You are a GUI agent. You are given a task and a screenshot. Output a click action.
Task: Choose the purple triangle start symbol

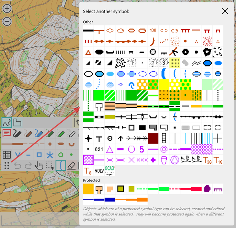point(110,149)
